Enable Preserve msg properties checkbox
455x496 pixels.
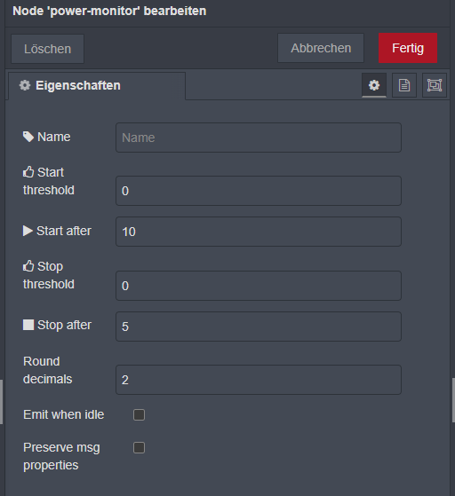point(140,447)
